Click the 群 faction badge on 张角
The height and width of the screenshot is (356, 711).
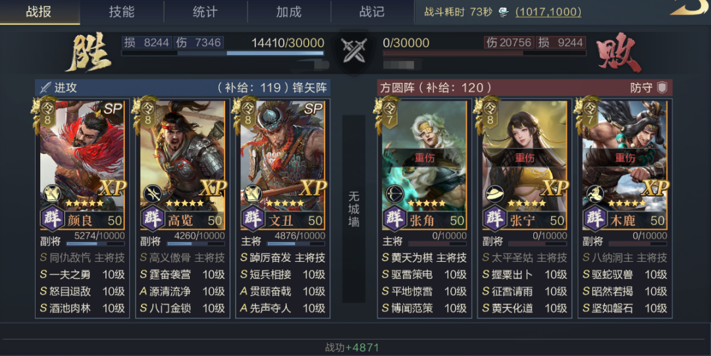coord(394,218)
